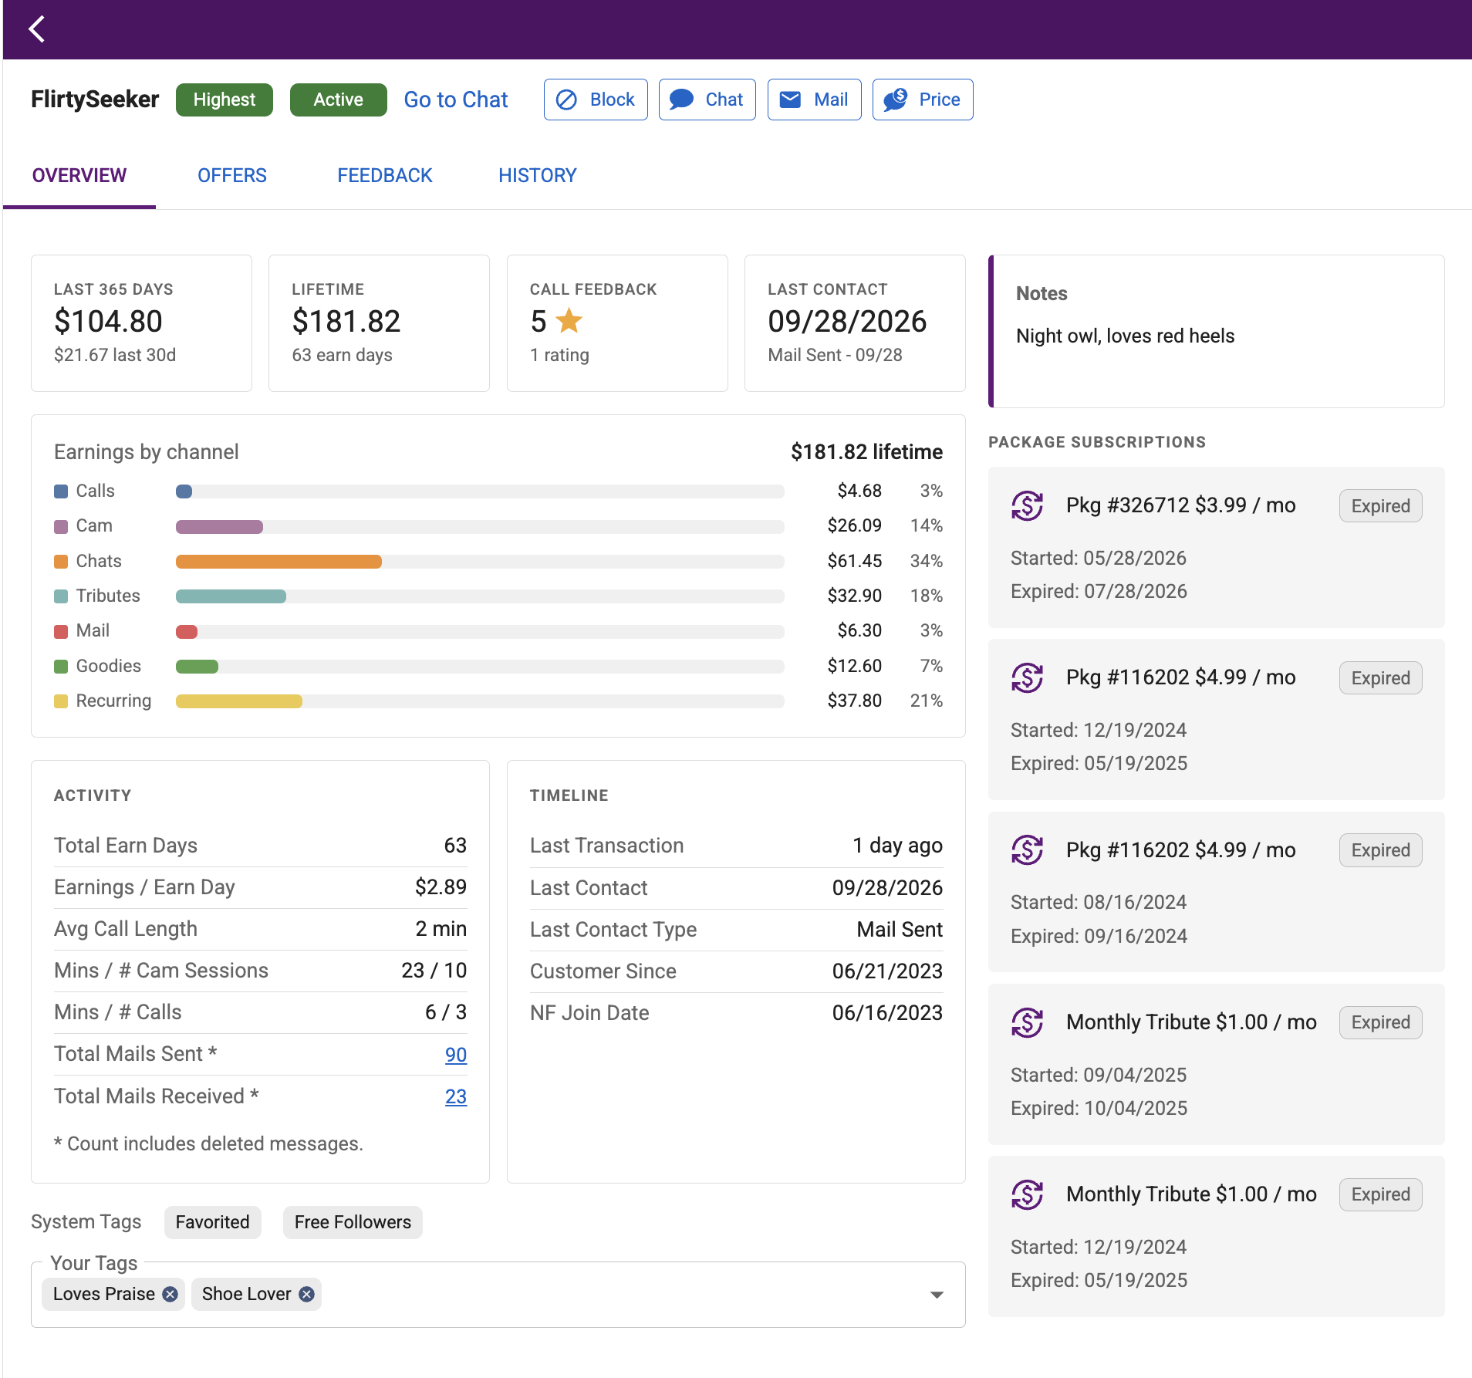Click subscription icon for Monthly Tribute started 09/04/2025
The width and height of the screenshot is (1472, 1378).
coord(1028,1022)
